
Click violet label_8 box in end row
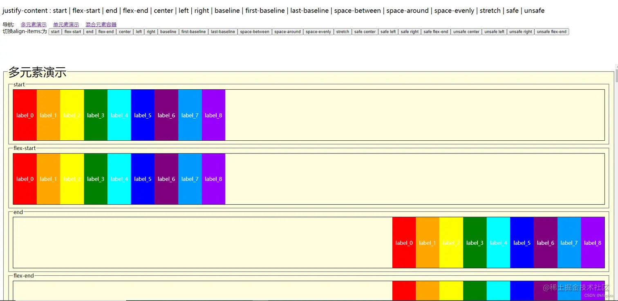pos(593,243)
